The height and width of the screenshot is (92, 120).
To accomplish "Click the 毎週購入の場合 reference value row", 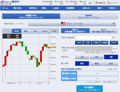I will pos(89,78).
